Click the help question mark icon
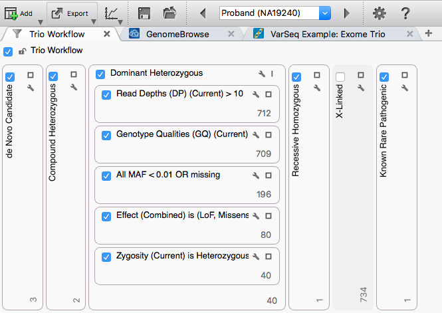The height and width of the screenshot is (313, 442). click(x=405, y=13)
